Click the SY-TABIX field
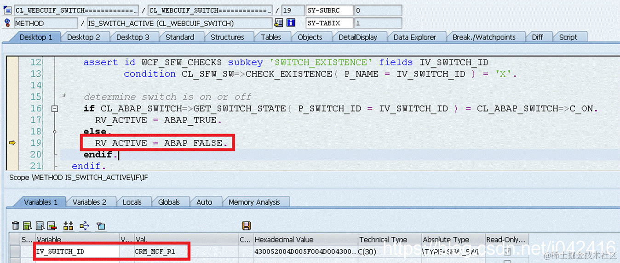The width and height of the screenshot is (620, 263). coord(329,23)
